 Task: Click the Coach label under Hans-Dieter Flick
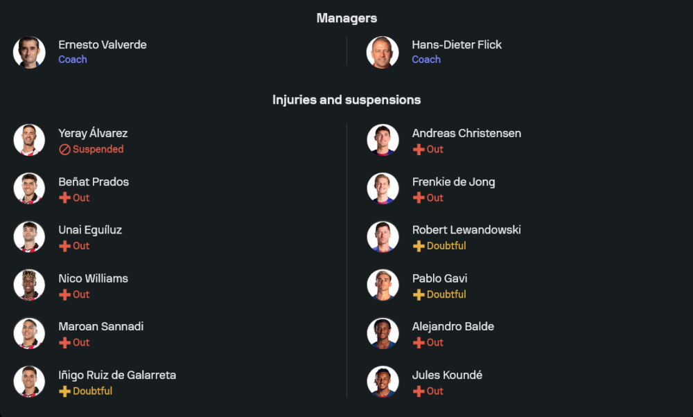426,60
